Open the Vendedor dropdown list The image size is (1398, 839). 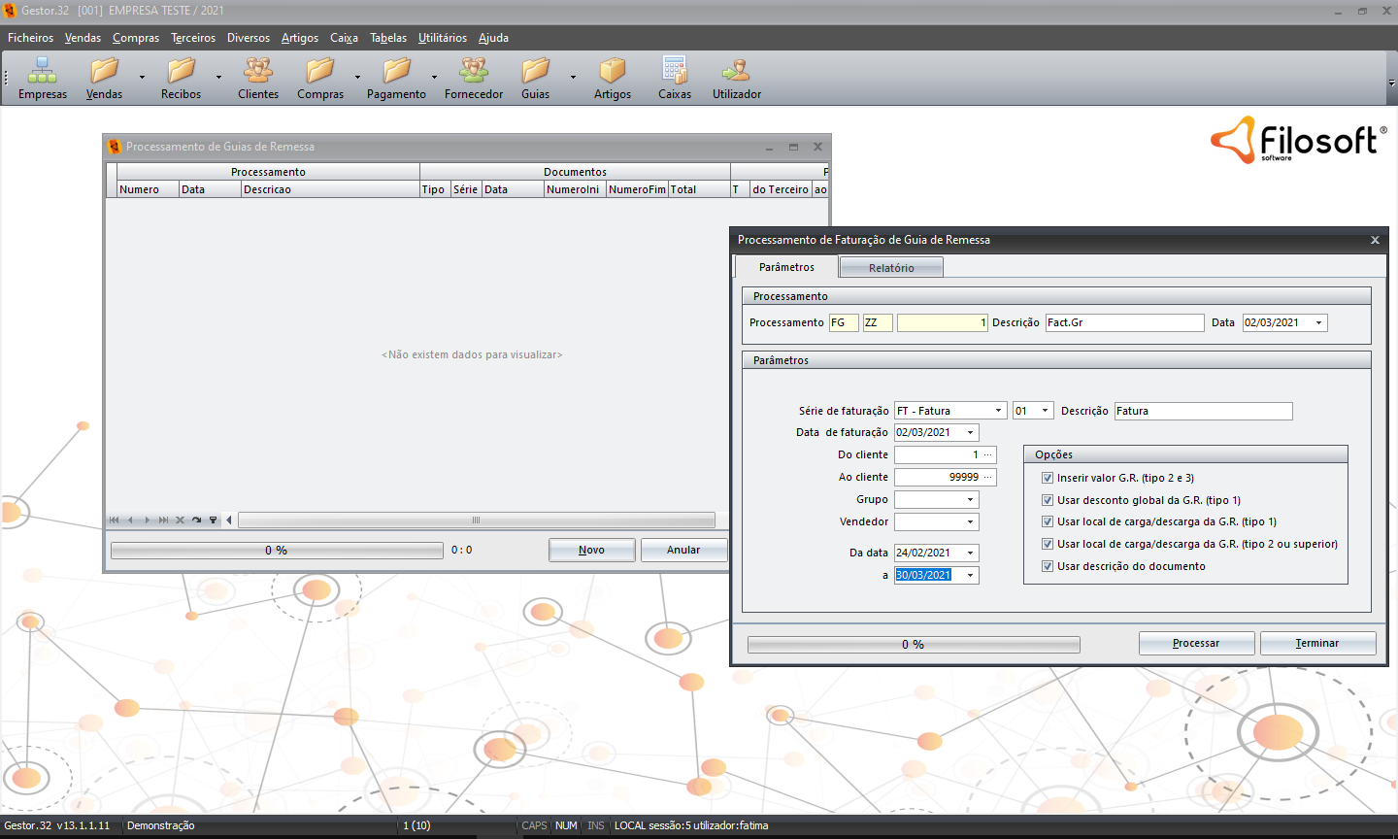(970, 521)
